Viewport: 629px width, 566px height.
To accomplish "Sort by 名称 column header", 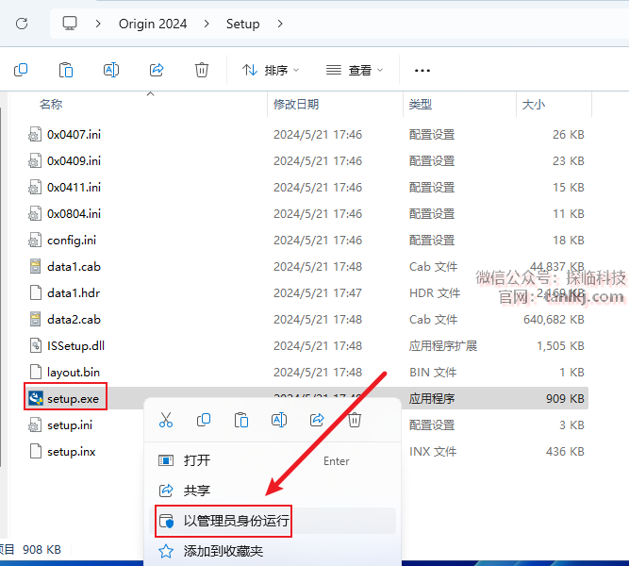I will point(51,105).
